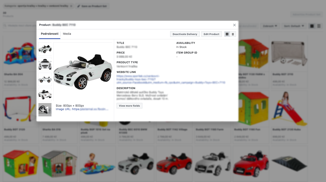This screenshot has height=182, width=326.
Task: Open the kids boat product card
Action: [x=97, y=164]
